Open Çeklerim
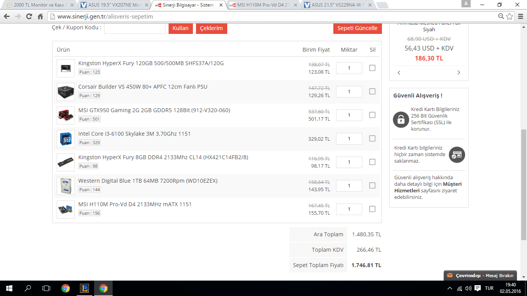The width and height of the screenshot is (527, 296). [211, 28]
